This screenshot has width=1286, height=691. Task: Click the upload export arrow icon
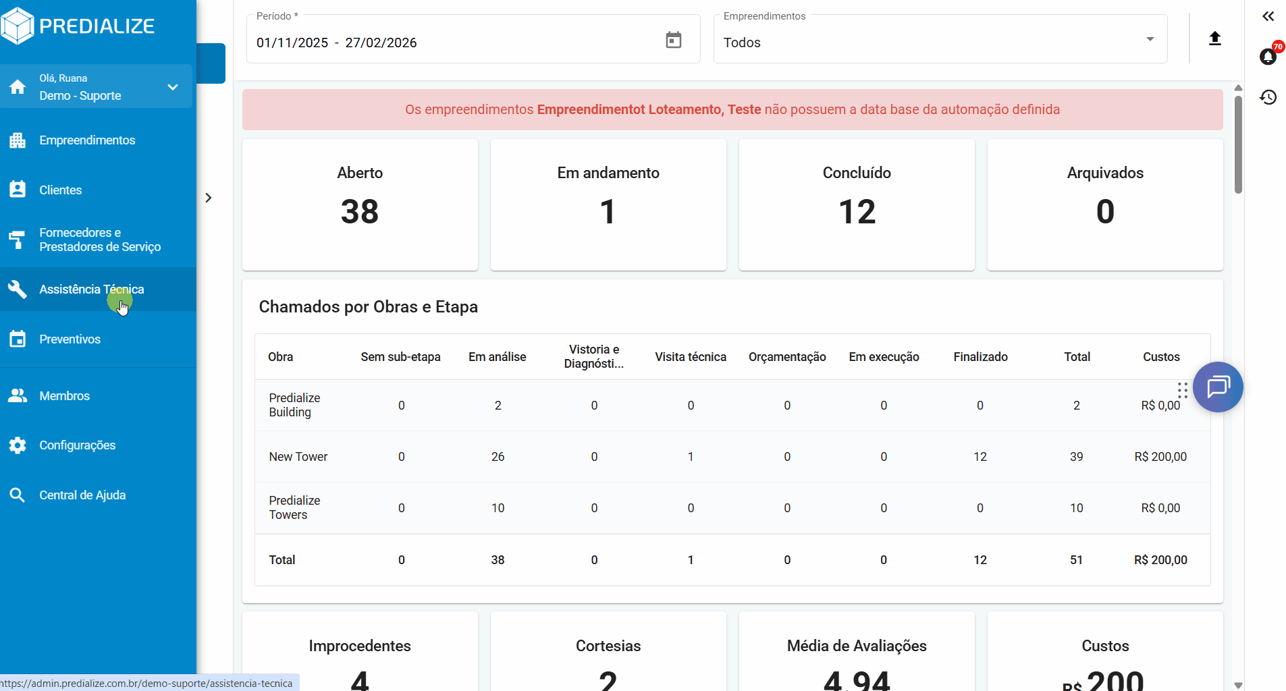(x=1214, y=38)
